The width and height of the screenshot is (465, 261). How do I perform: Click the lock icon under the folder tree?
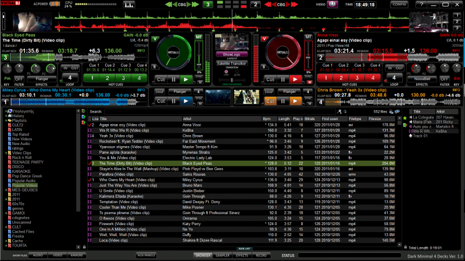pos(84,247)
